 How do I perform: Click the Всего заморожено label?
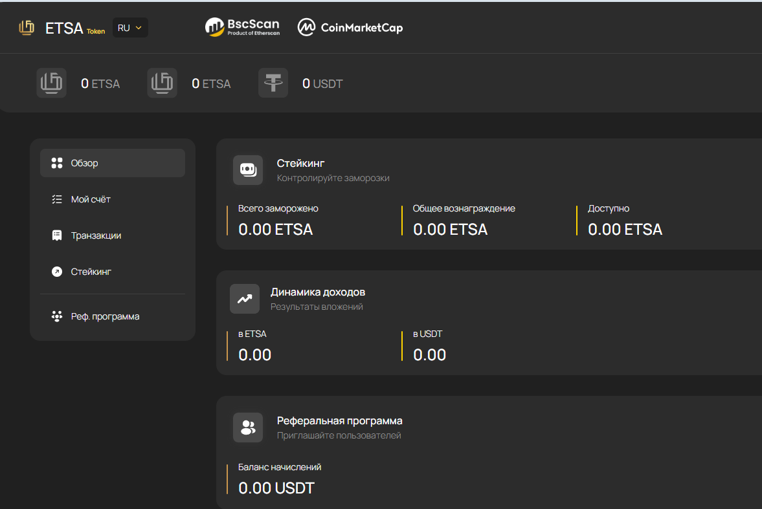[278, 208]
